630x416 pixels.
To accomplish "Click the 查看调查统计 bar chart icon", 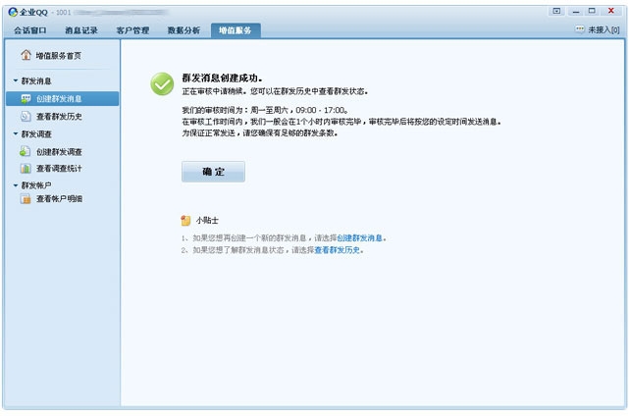I will click(x=26, y=168).
